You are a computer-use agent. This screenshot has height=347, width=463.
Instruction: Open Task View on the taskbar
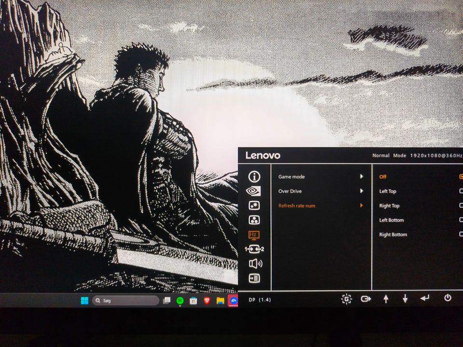(167, 300)
